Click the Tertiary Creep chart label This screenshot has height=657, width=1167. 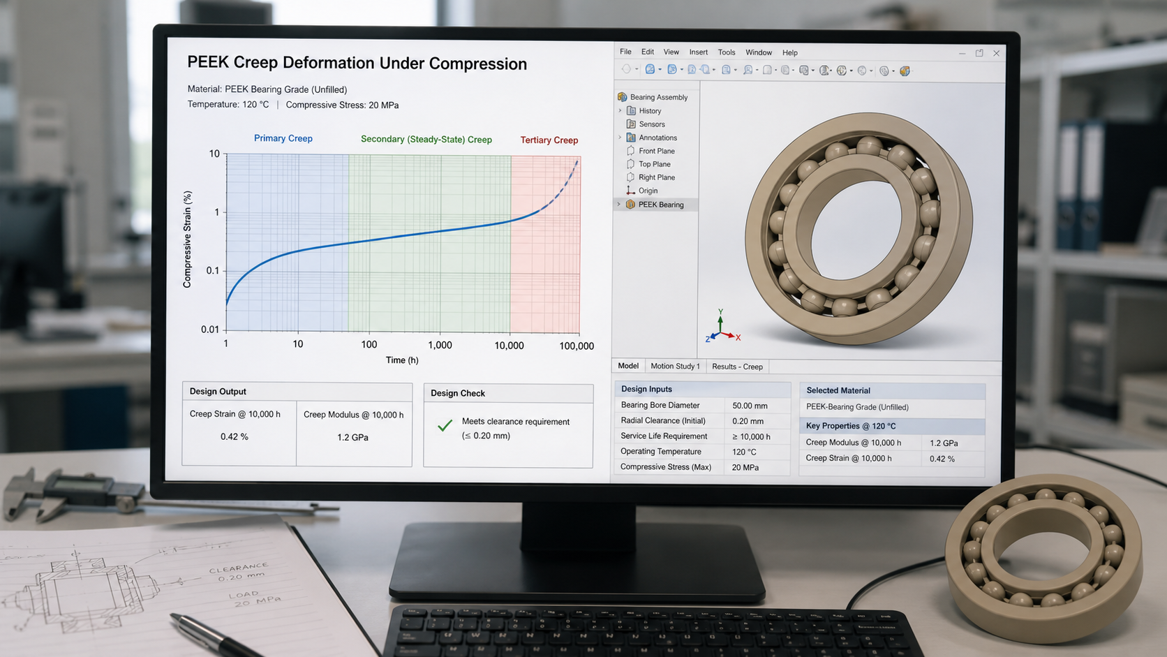549,140
